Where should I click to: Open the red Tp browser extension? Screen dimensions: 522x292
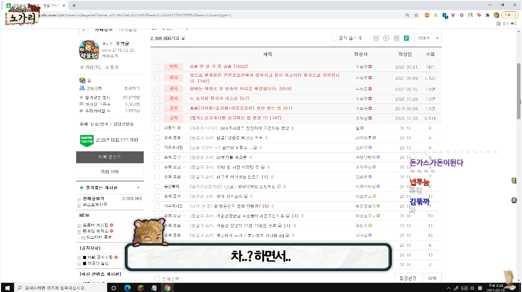click(x=479, y=15)
